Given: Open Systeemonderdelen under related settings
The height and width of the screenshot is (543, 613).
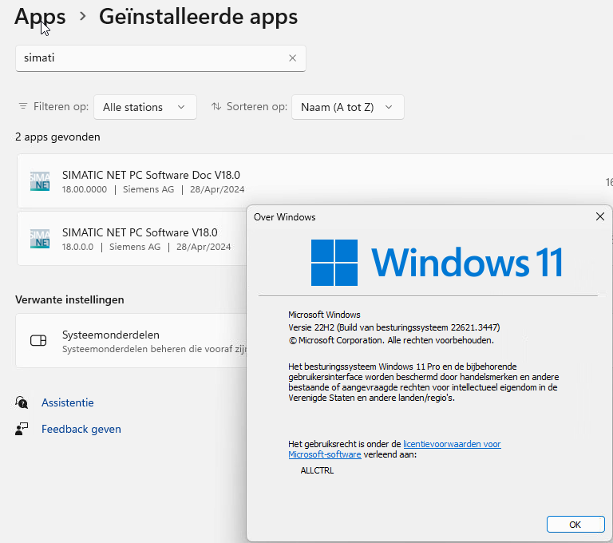Looking at the screenshot, I should 111,335.
